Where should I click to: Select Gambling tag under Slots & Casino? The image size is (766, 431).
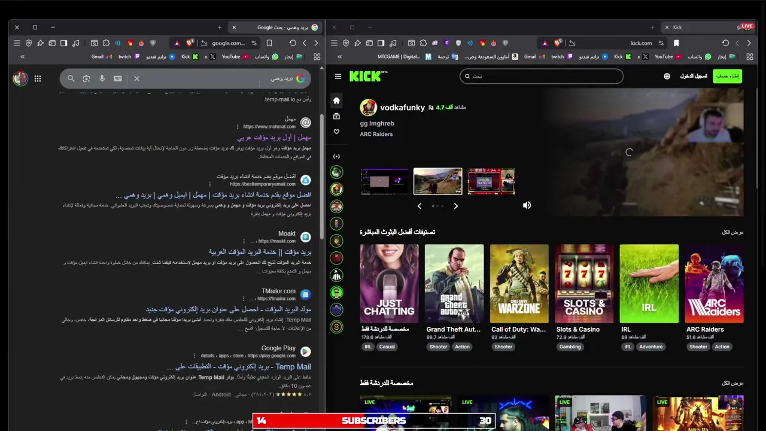coord(570,347)
